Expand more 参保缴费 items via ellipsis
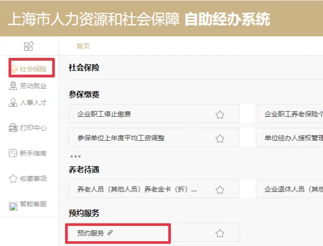Image resolution: width=323 pixels, height=246 pixels. 76,156
